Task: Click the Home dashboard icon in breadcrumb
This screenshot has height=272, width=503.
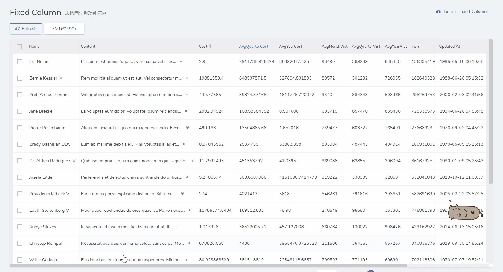Action: [438, 12]
